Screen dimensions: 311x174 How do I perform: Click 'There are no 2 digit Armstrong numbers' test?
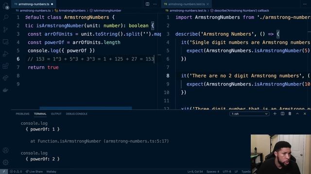click(245, 76)
